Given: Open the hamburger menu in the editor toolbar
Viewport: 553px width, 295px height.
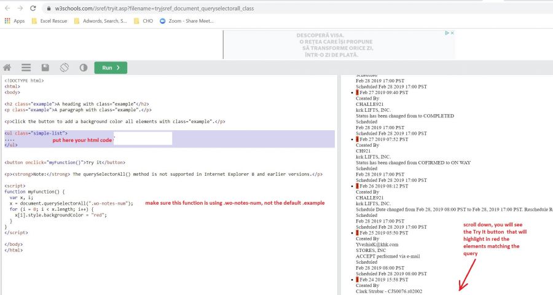Looking at the screenshot, I should 26,68.
